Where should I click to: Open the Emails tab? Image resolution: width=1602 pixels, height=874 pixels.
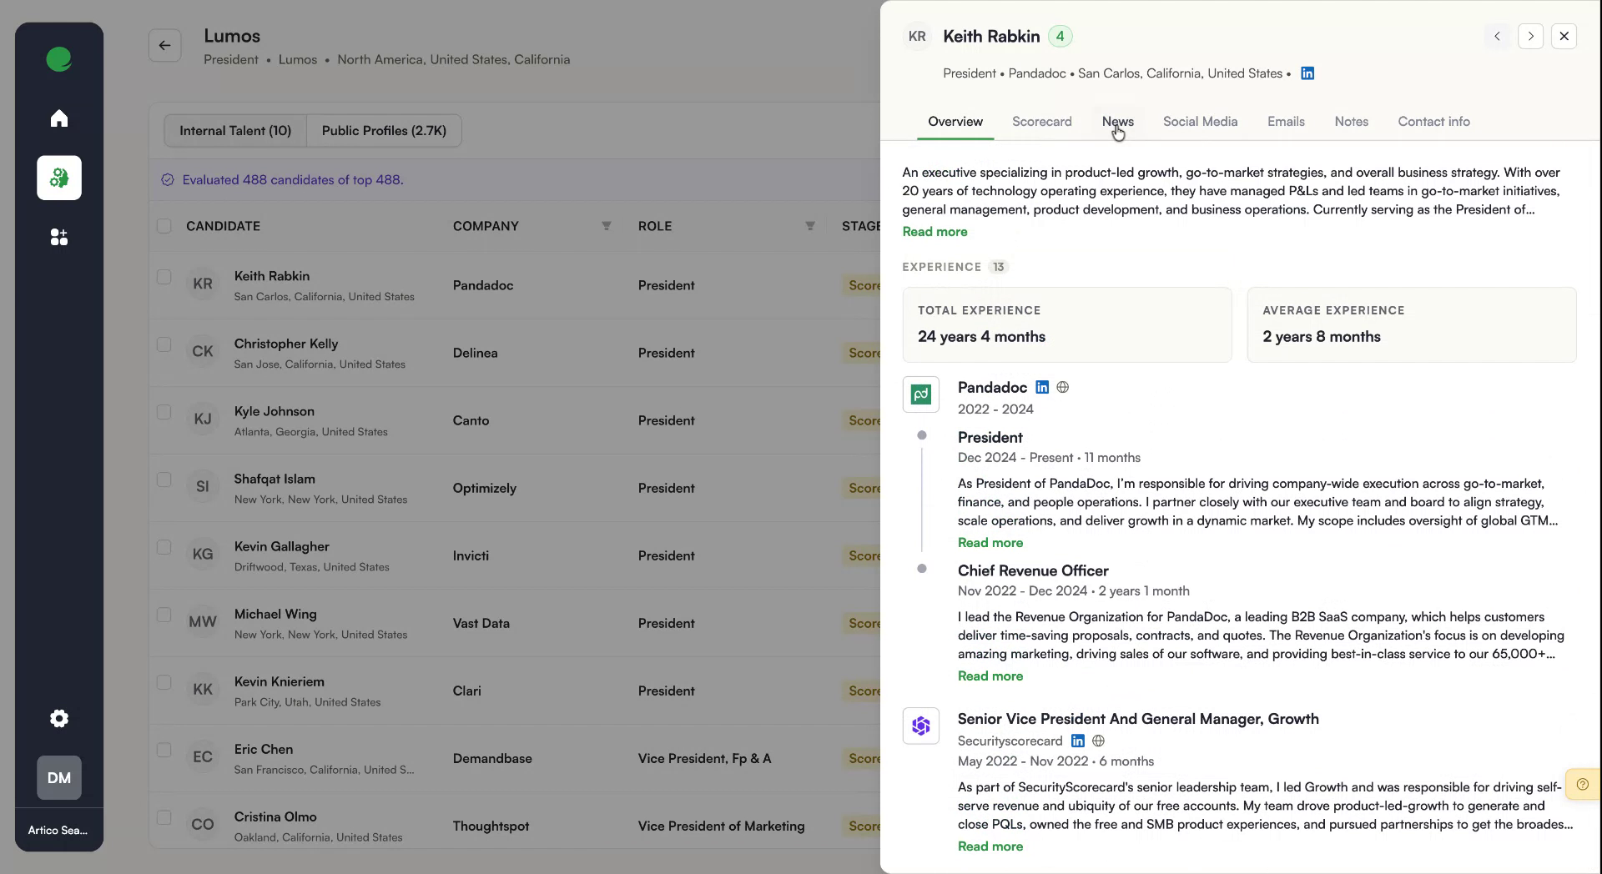1286,121
